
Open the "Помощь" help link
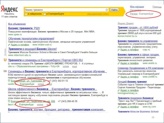[x=157, y=7]
